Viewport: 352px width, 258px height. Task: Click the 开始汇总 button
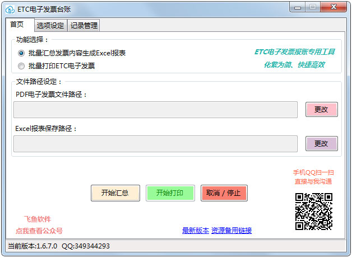[x=115, y=193]
